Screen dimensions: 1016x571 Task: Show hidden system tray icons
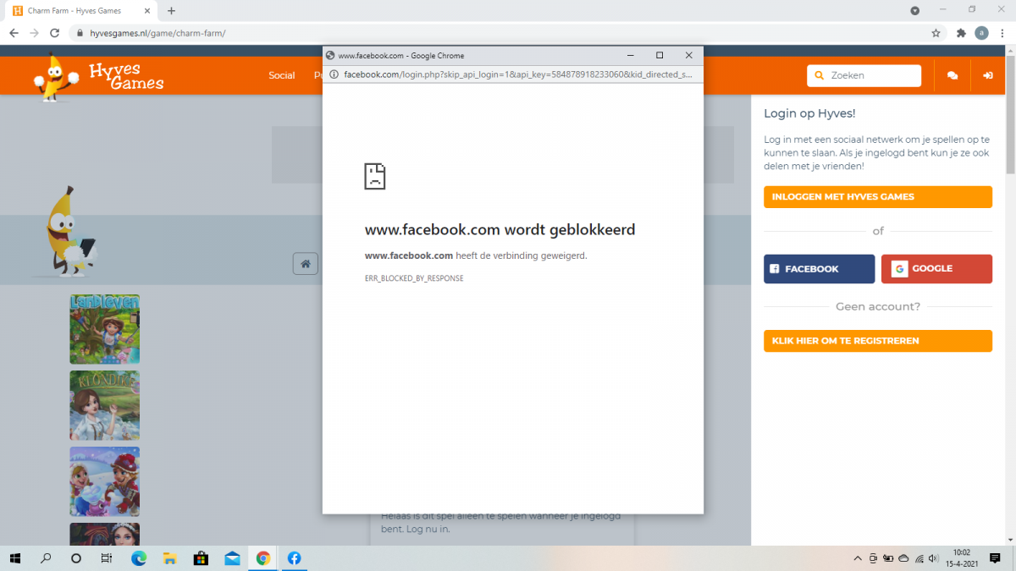(x=858, y=558)
